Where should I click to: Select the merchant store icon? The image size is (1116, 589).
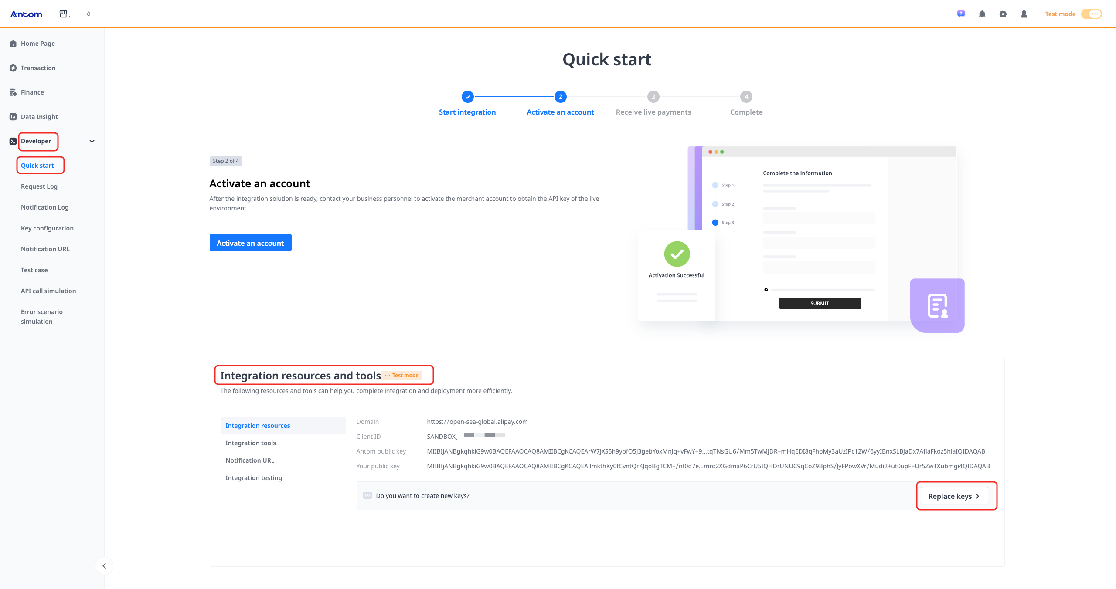point(63,14)
